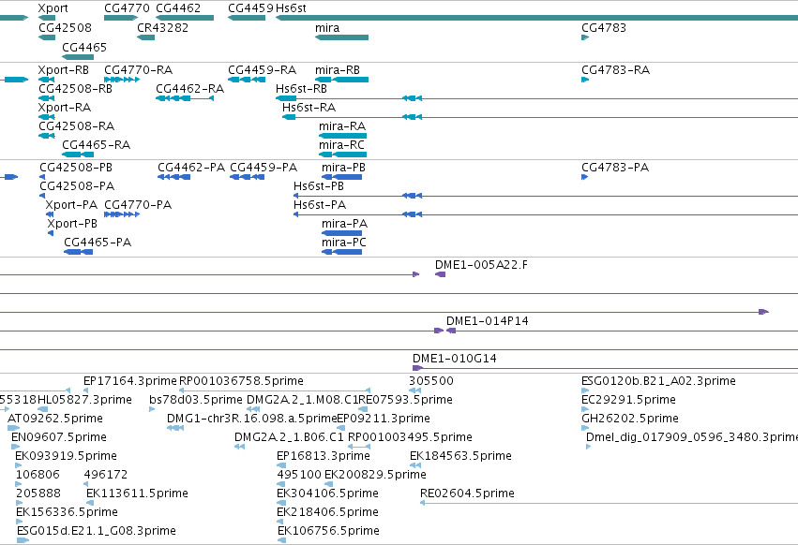Click the mira gene feature bar
Image resolution: width=798 pixels, height=545 pixels.
(341, 37)
